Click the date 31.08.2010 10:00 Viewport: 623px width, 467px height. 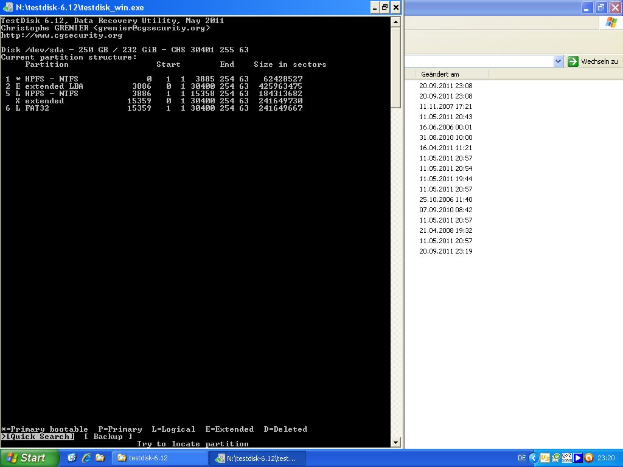click(446, 137)
